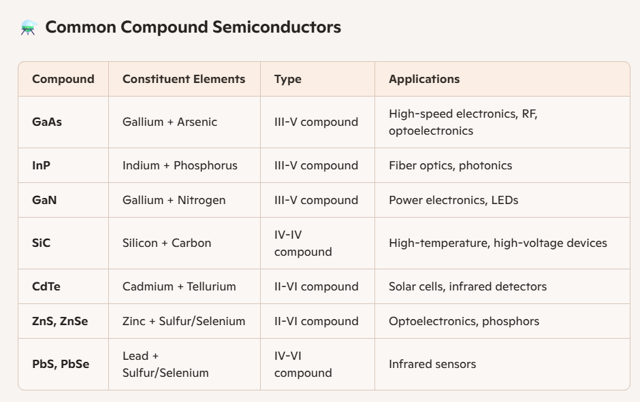The image size is (640, 402).
Task: Select the Cadmium + Tellurium cell
Action: click(x=179, y=286)
